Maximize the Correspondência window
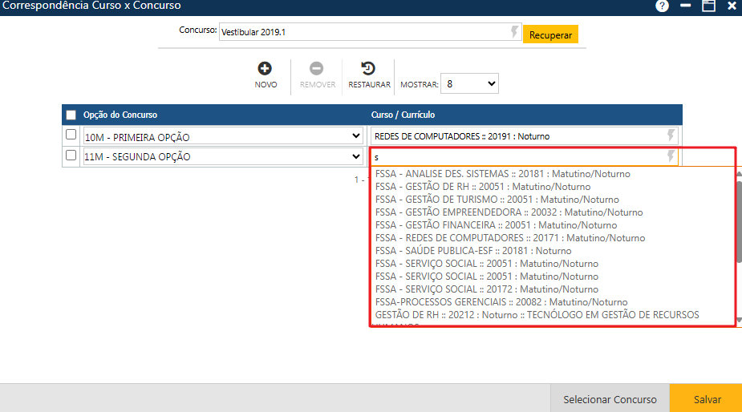Image resolution: width=742 pixels, height=412 pixels. [708, 6]
